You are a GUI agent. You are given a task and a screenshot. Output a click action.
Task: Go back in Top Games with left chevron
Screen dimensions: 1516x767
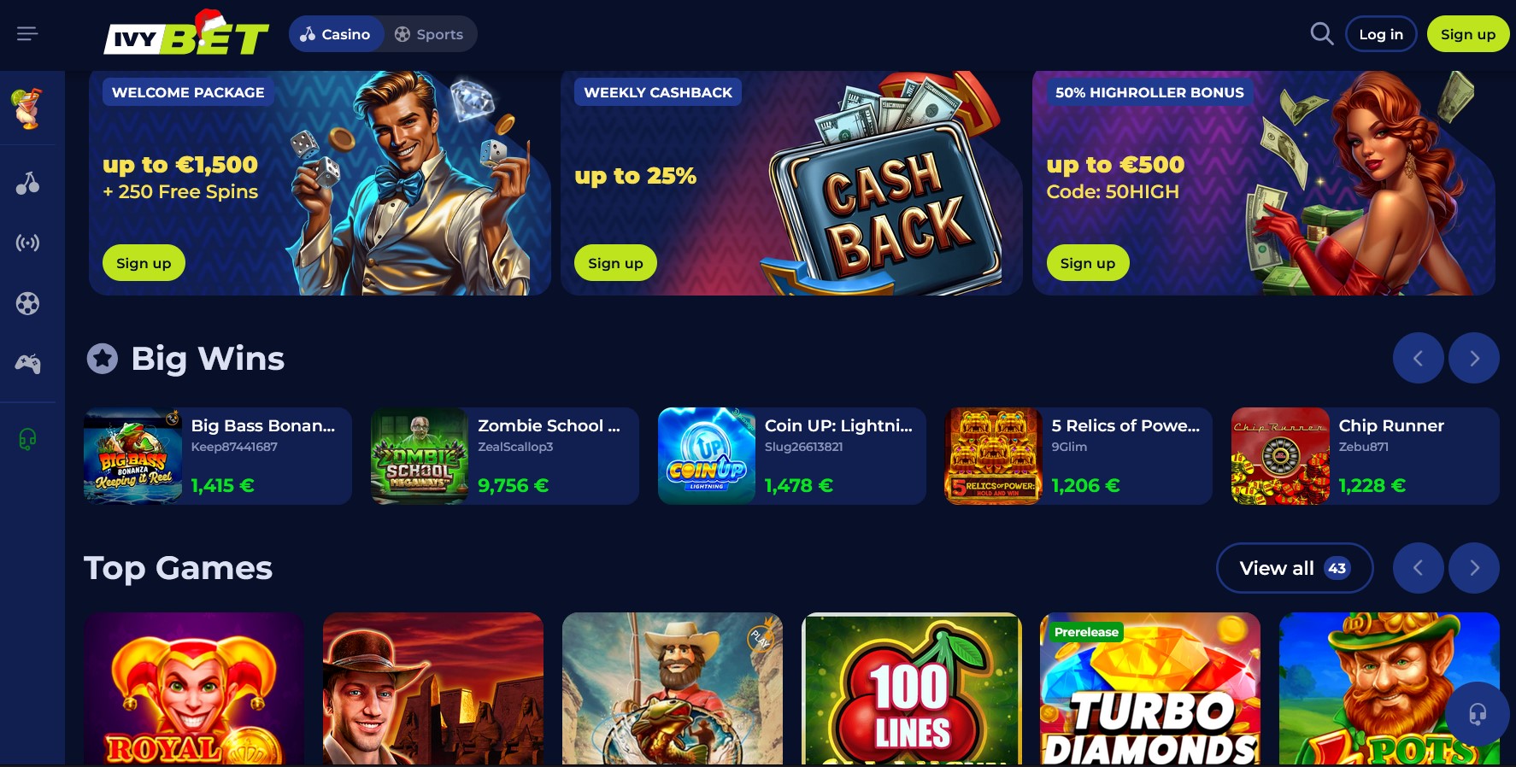(1418, 568)
